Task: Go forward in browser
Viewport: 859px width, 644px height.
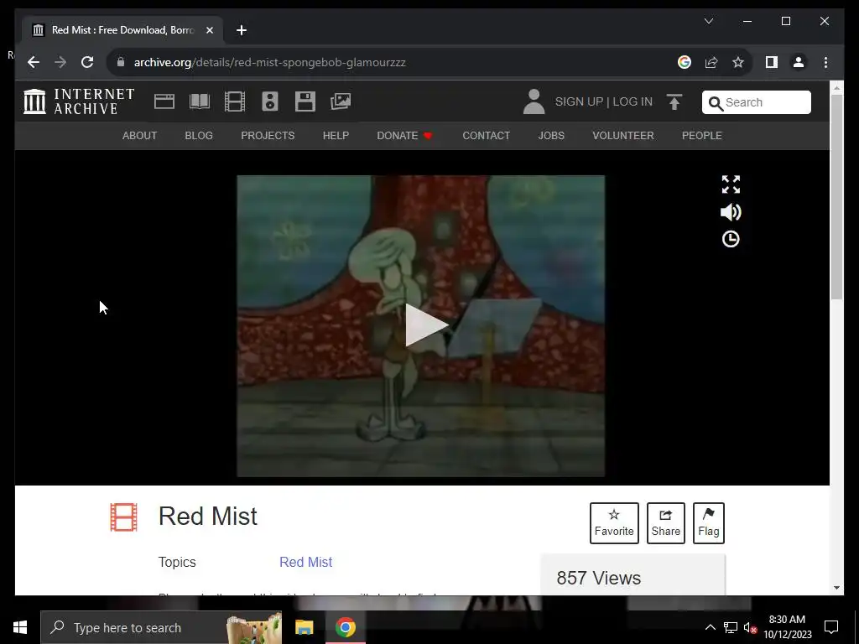Action: coord(60,62)
